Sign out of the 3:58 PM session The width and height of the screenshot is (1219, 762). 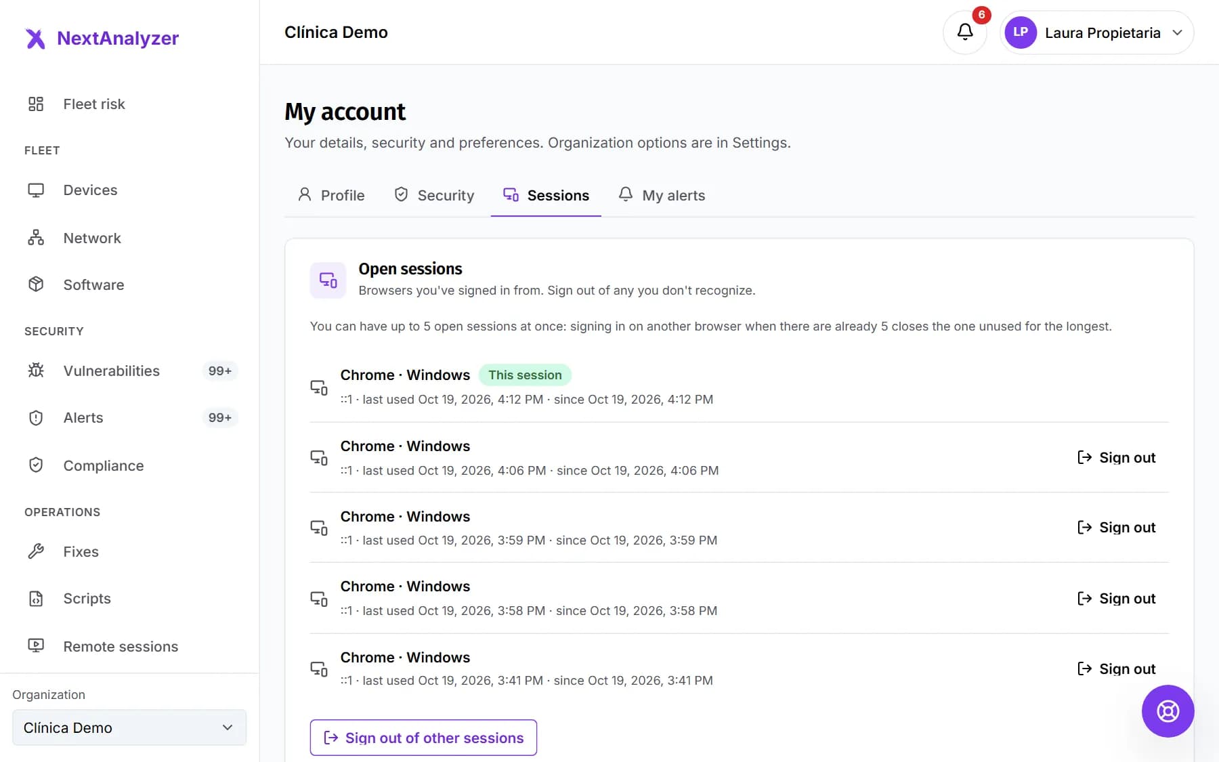tap(1117, 598)
